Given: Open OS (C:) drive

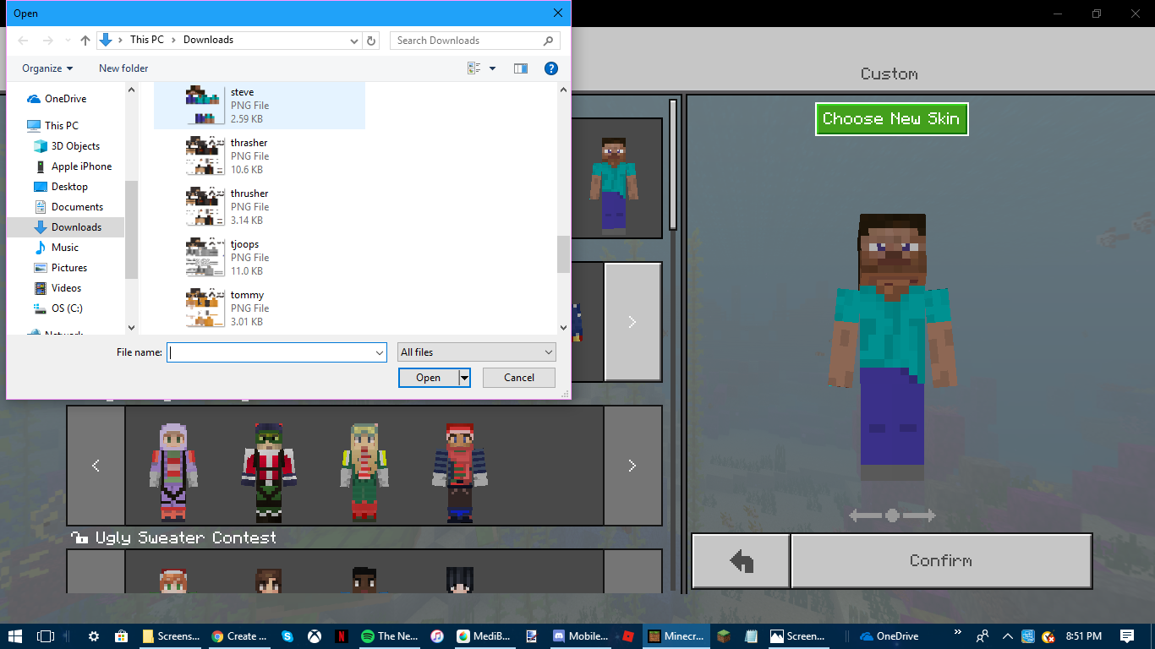Looking at the screenshot, I should tap(67, 308).
